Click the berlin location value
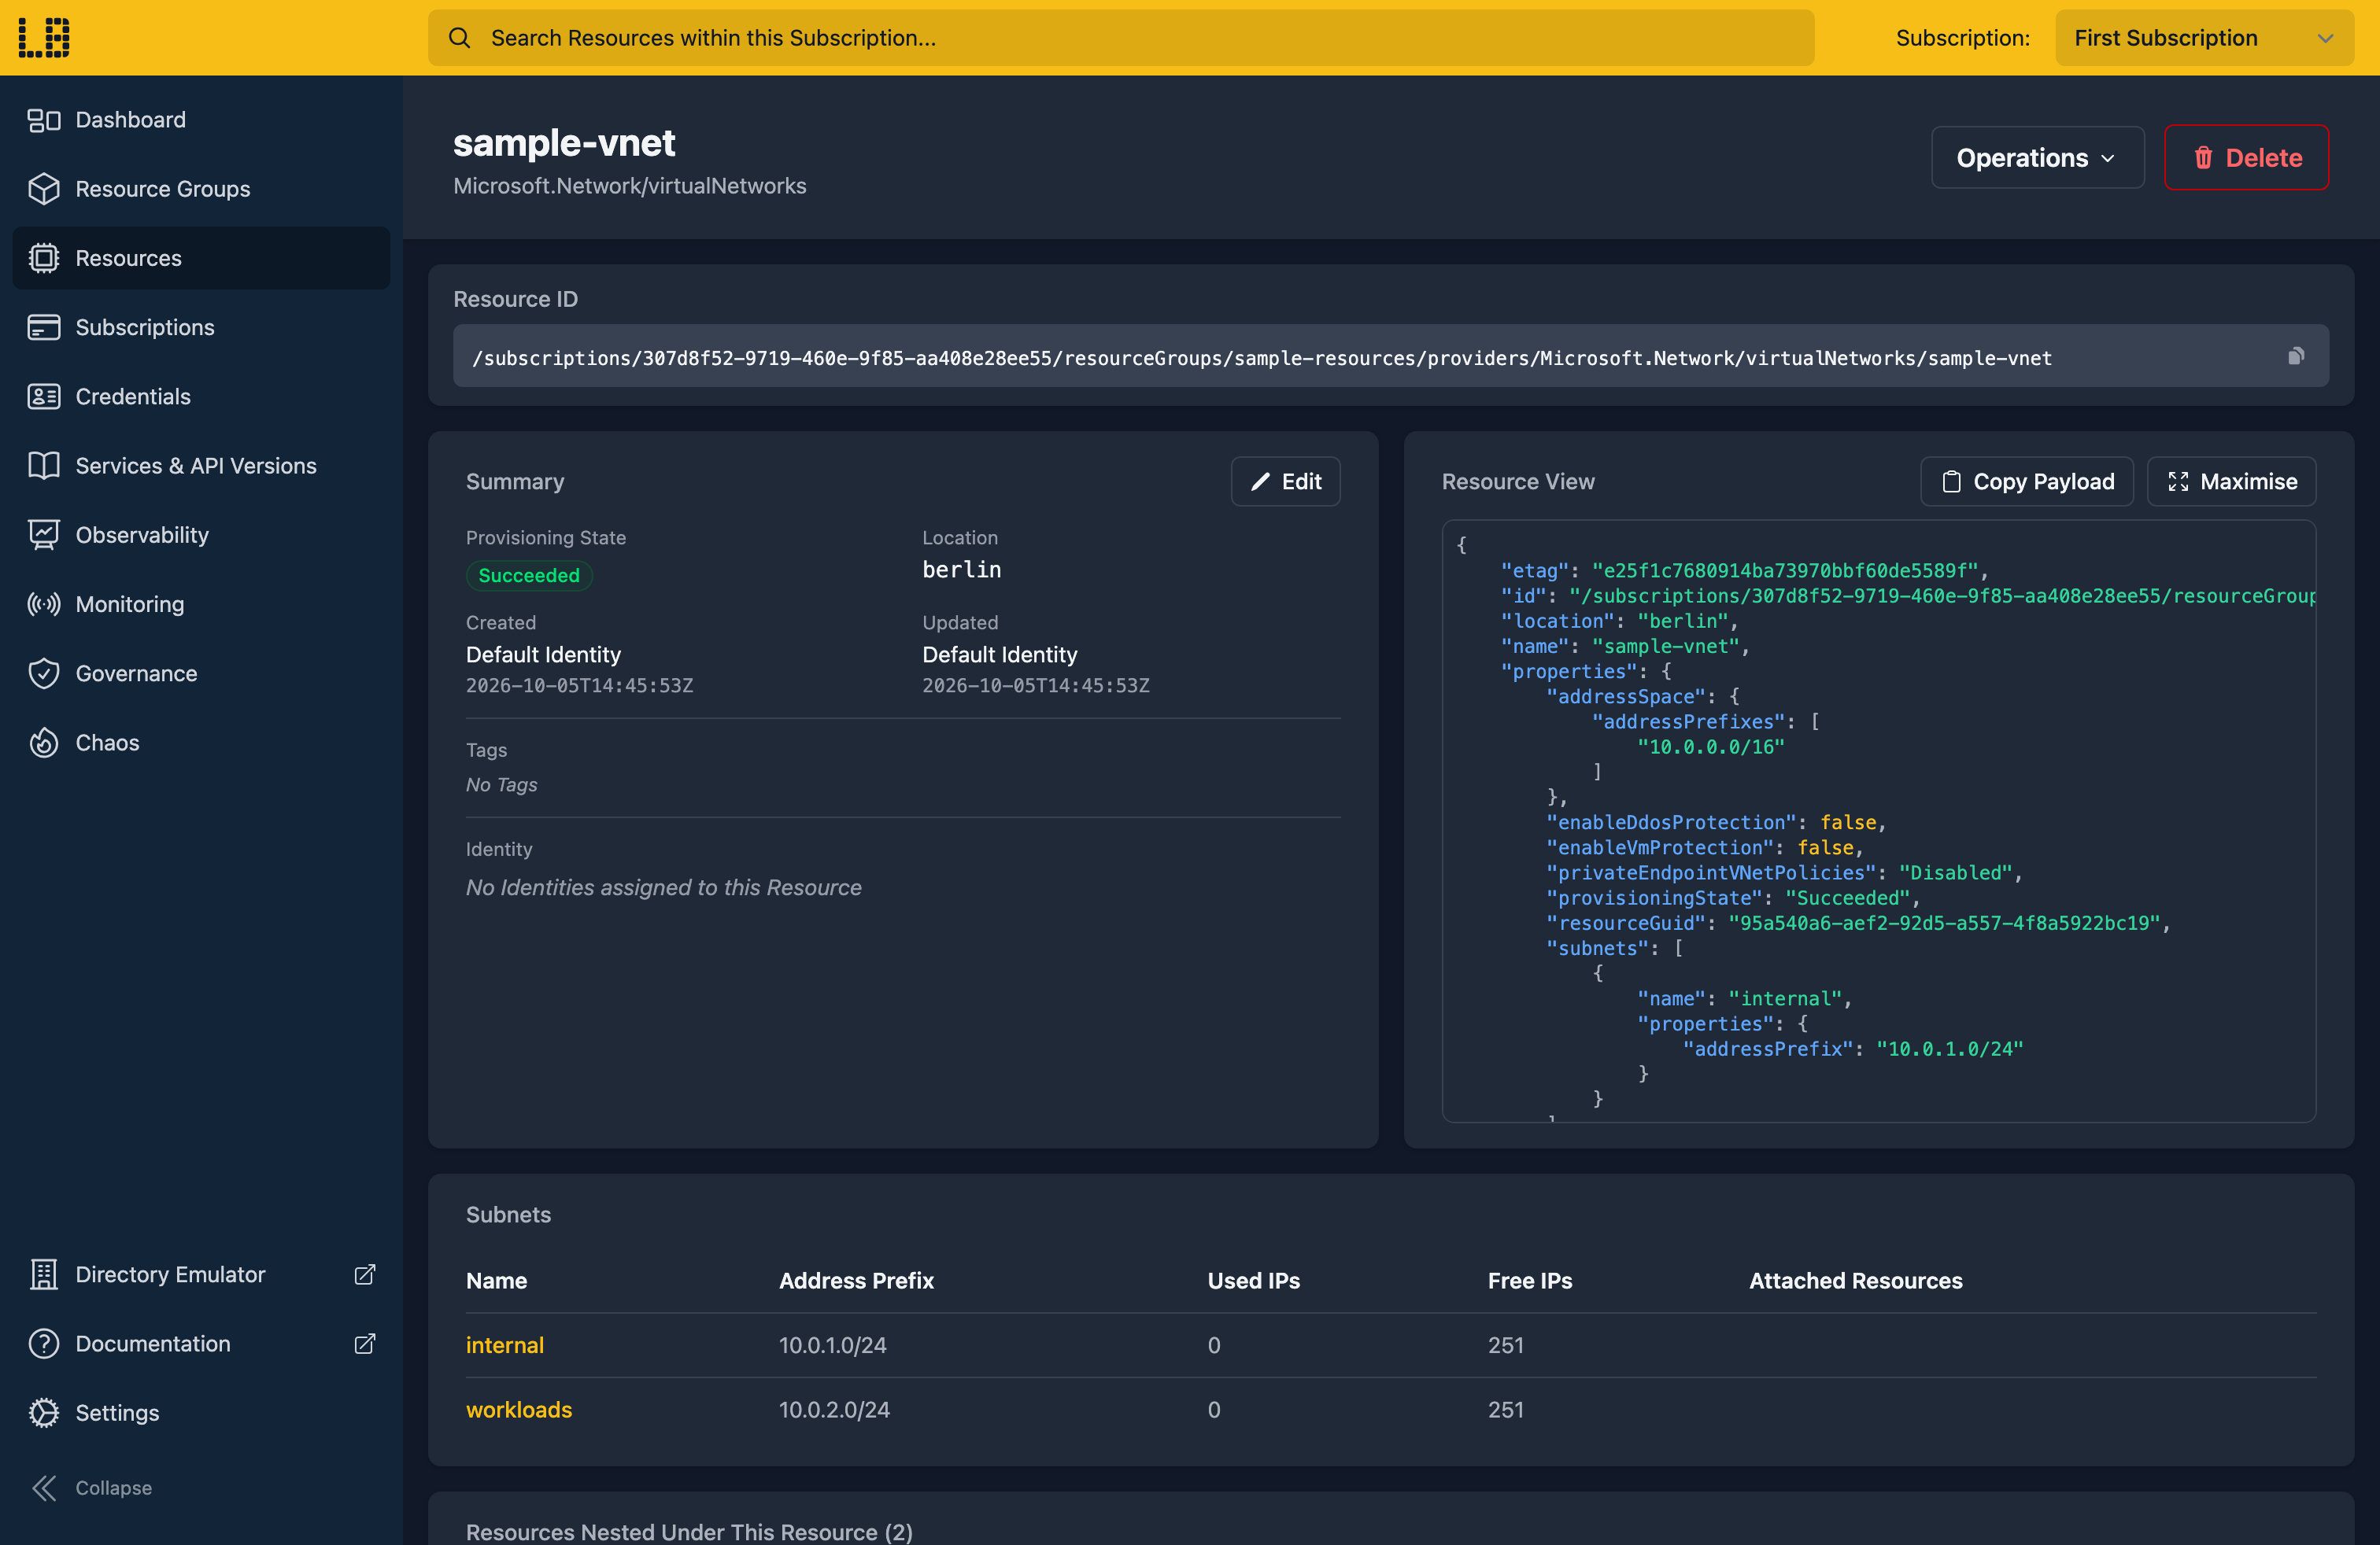 tap(961, 570)
